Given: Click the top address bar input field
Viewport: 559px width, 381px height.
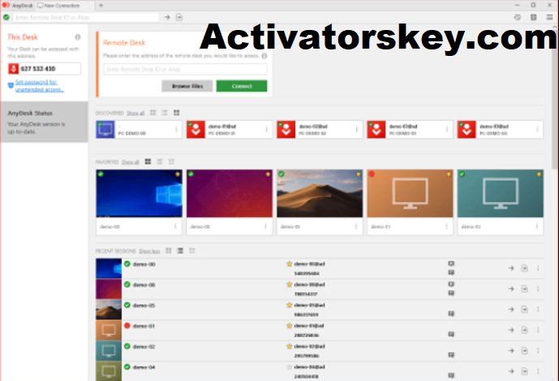Looking at the screenshot, I should click(86, 17).
